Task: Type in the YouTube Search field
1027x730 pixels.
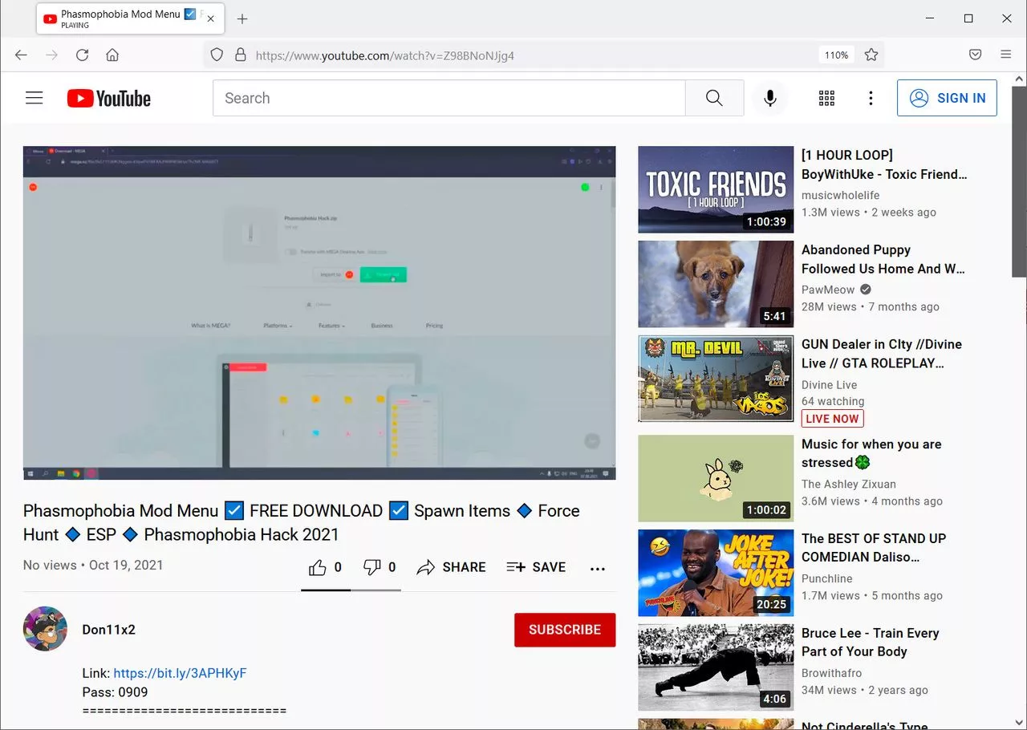Action: coord(449,98)
